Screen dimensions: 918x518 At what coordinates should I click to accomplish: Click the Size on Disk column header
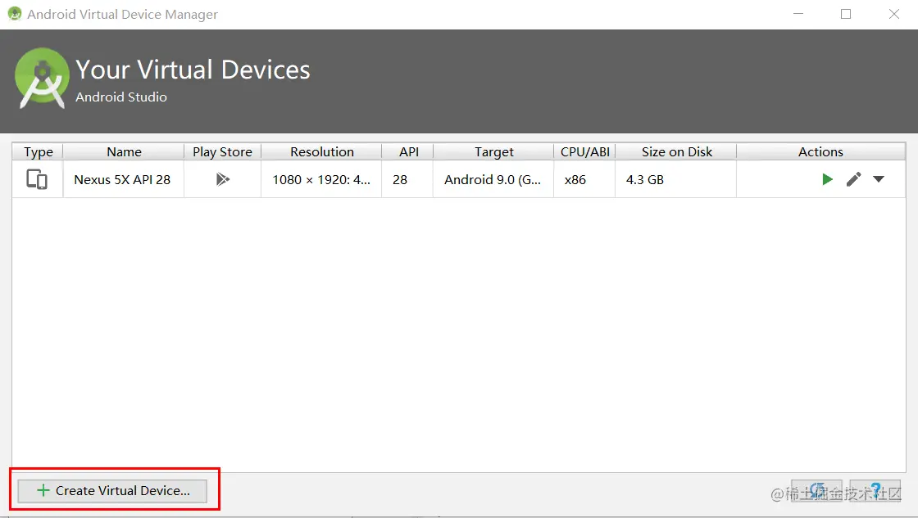point(676,152)
